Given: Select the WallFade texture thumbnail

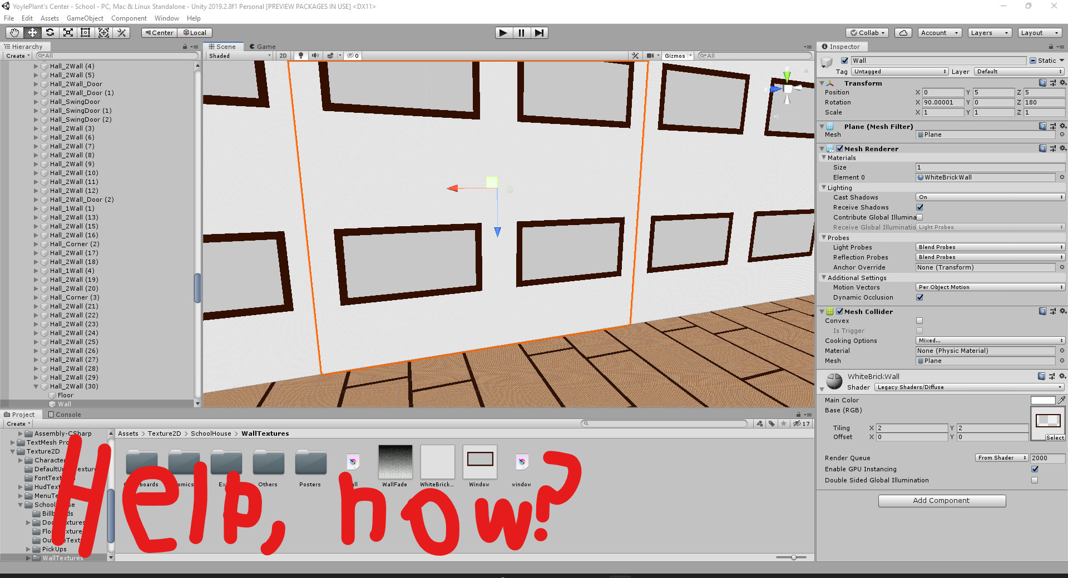Looking at the screenshot, I should pos(395,461).
